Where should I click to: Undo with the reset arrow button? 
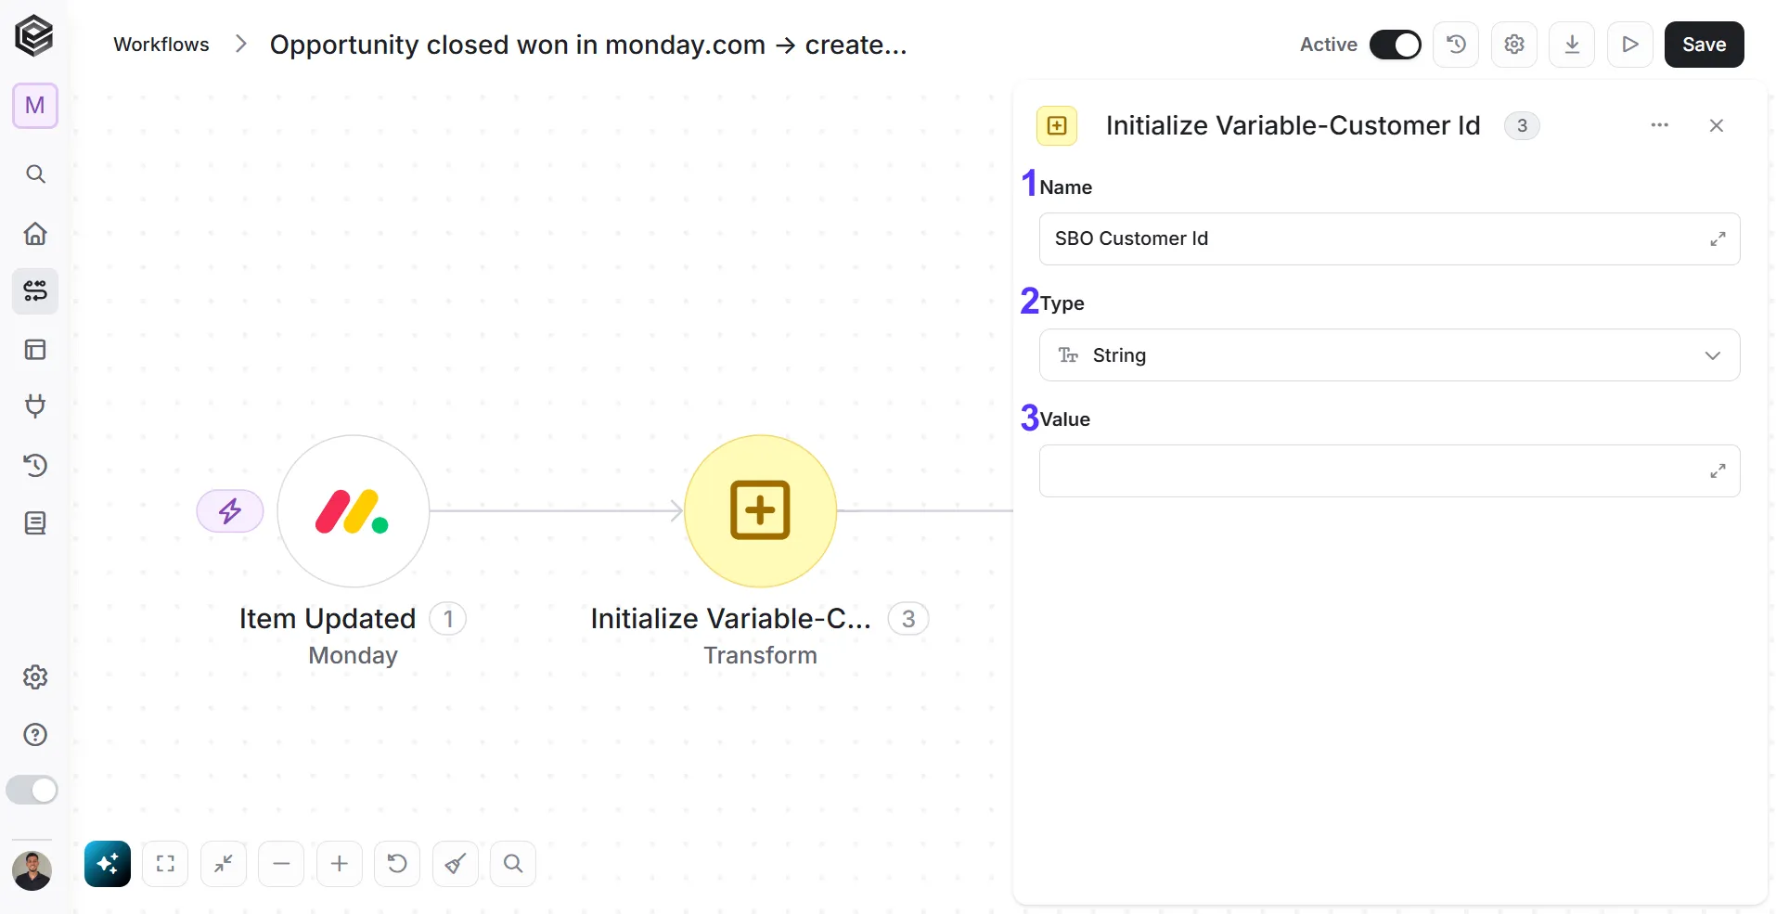point(397,864)
